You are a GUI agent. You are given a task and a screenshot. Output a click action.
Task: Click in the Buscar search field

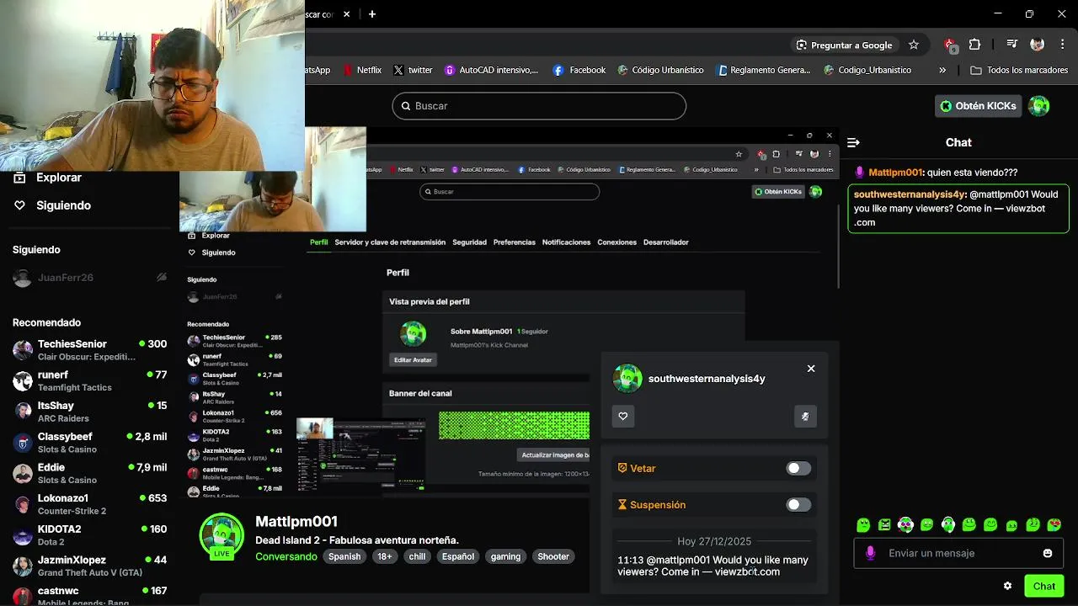[x=539, y=106]
